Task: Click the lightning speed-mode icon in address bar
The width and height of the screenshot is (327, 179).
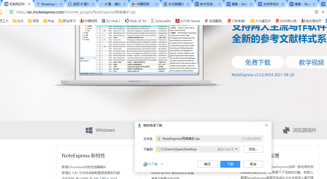Action: [x=323, y=12]
